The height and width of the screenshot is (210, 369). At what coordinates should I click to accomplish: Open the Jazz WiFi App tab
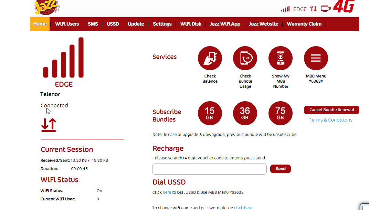click(225, 24)
